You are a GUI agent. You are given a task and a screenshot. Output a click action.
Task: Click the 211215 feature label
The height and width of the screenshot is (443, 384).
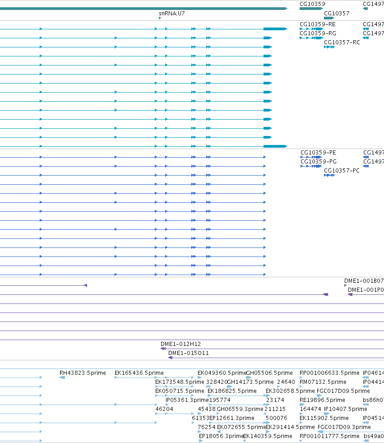point(275,409)
